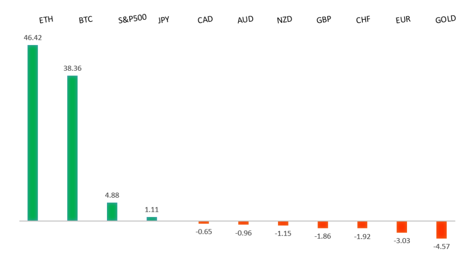Select the red EUR bar

click(402, 227)
